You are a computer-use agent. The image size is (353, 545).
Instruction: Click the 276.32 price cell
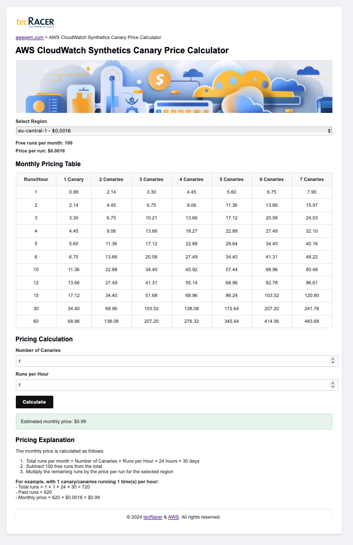pos(192,321)
